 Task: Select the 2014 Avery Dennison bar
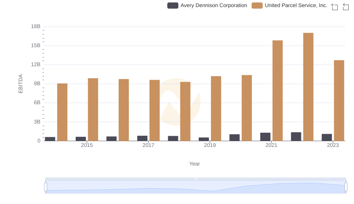point(50,139)
